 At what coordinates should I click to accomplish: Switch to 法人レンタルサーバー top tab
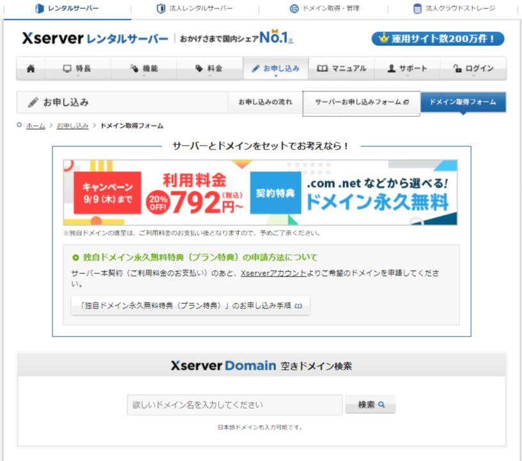(x=195, y=9)
